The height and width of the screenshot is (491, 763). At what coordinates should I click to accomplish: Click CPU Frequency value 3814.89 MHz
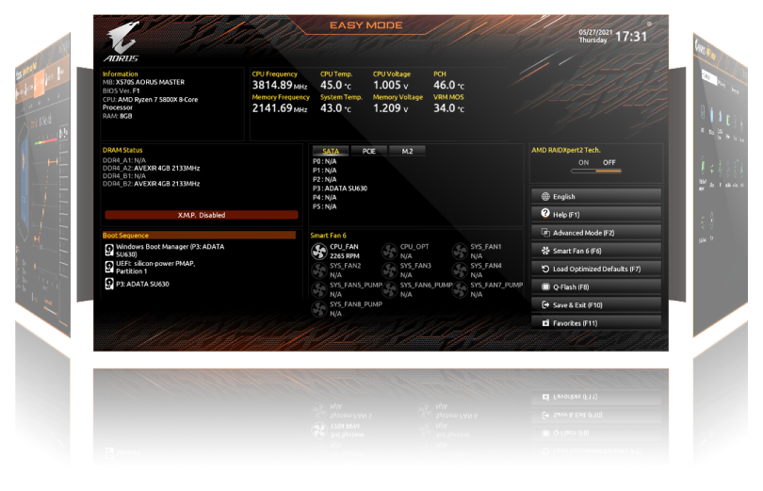click(x=280, y=85)
